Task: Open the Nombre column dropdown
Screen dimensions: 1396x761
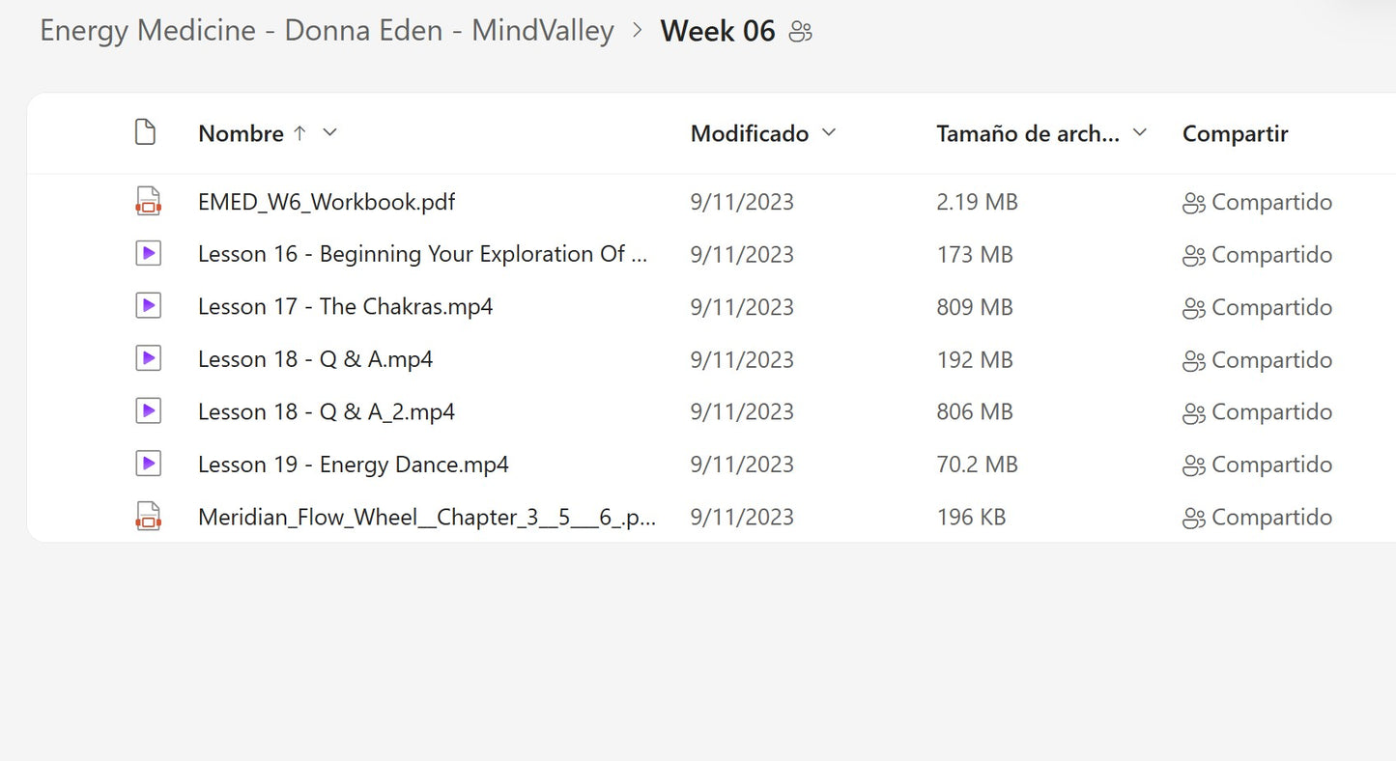Action: pos(329,133)
